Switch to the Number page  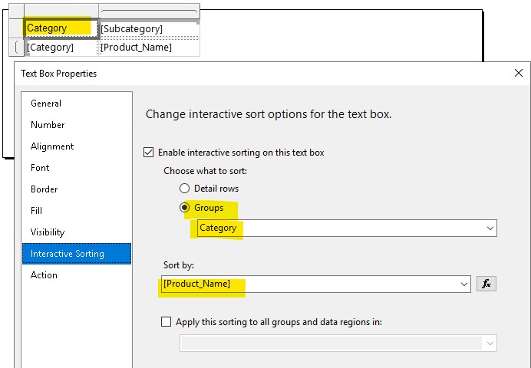coord(48,125)
